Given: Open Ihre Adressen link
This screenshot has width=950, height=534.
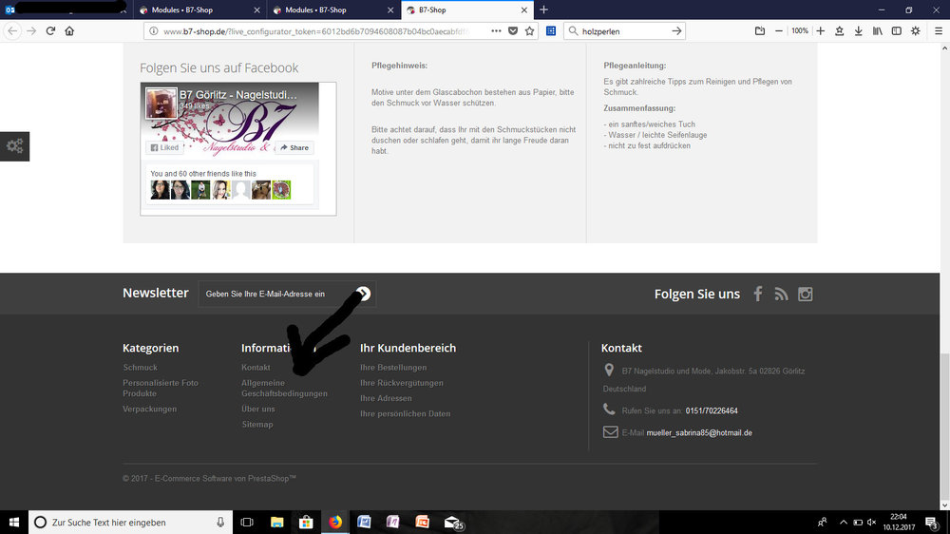Looking at the screenshot, I should point(386,398).
